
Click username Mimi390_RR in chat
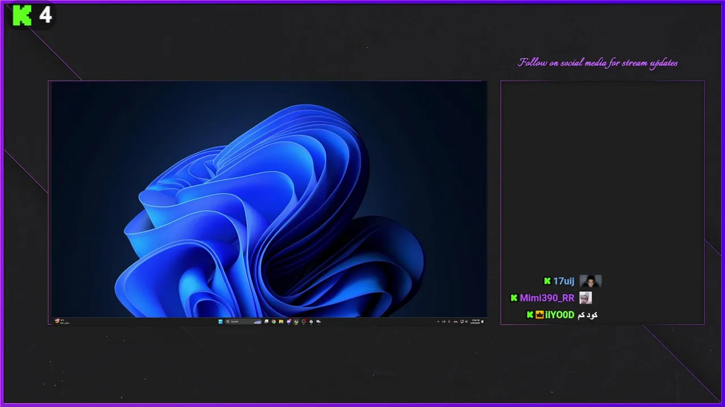point(547,298)
